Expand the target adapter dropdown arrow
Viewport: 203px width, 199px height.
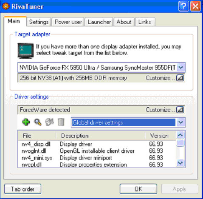click(180, 68)
